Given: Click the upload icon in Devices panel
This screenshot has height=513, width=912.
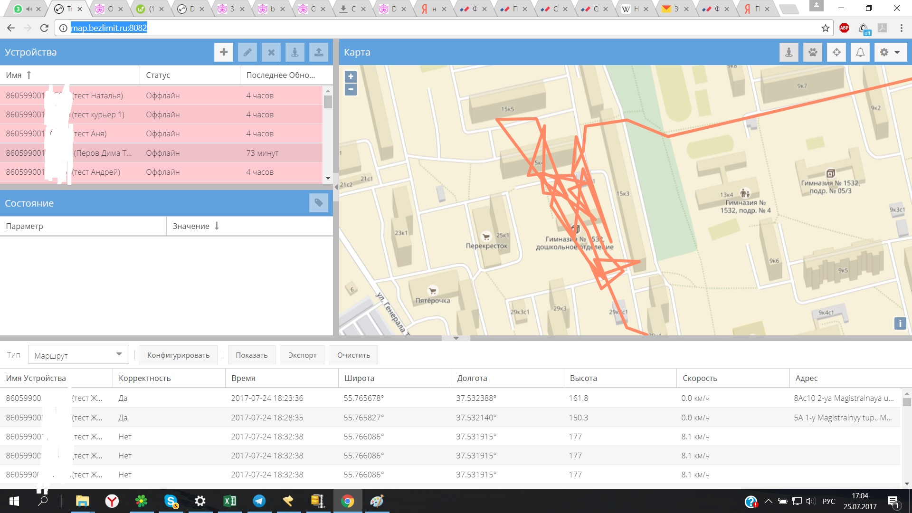Looking at the screenshot, I should [x=318, y=52].
